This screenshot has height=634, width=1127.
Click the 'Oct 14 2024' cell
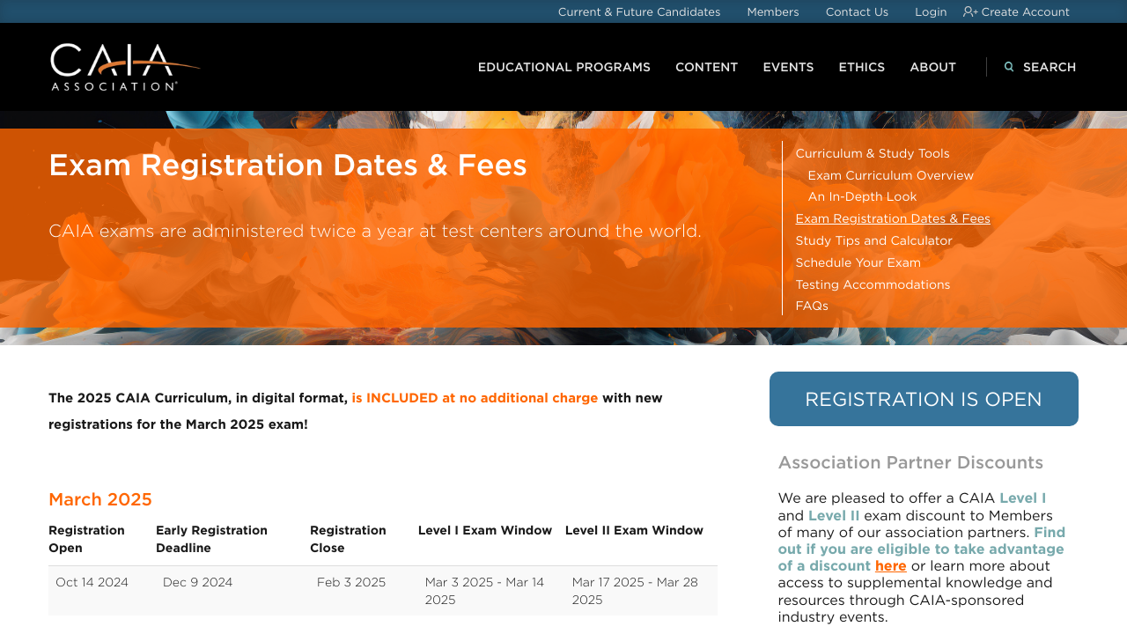click(x=92, y=582)
